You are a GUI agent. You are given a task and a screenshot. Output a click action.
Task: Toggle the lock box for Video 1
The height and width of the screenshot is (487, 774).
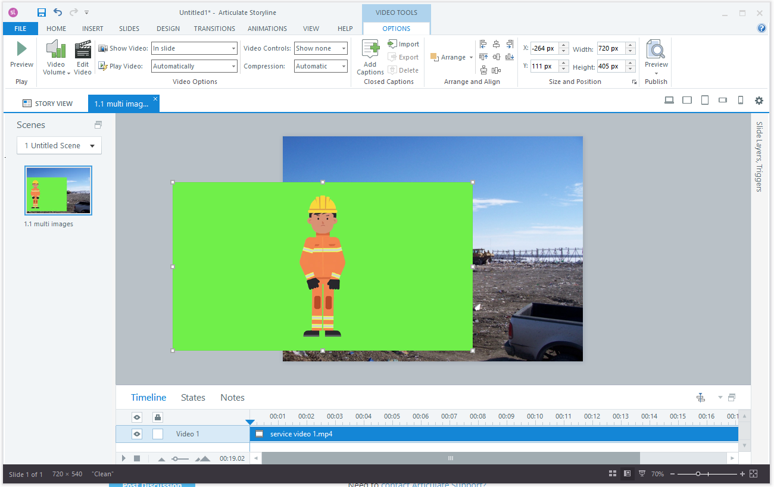pos(158,434)
